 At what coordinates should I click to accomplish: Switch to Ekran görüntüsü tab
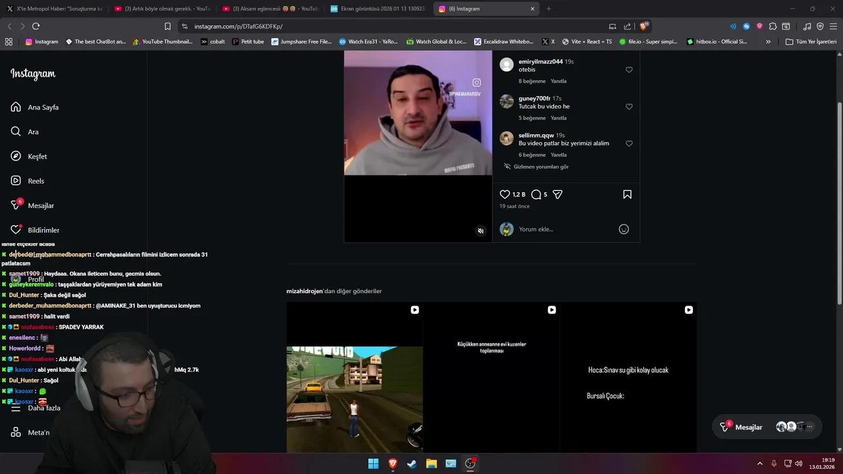(x=379, y=9)
